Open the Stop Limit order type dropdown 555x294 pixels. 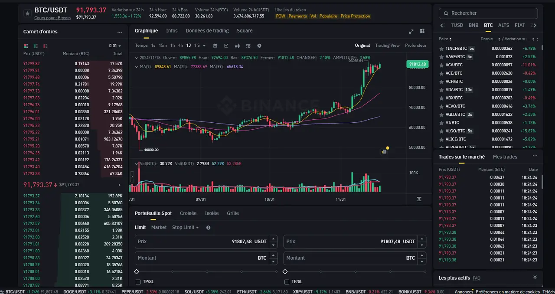pos(185,228)
